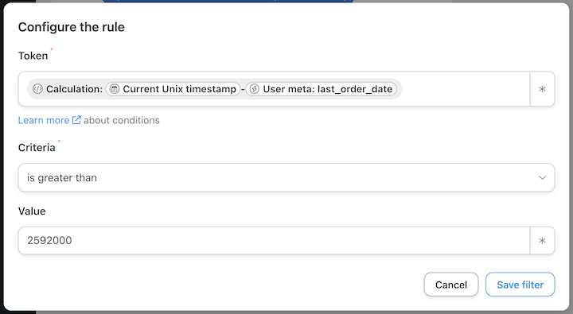
Task: Click the Criteria field label
Action: 37,147
